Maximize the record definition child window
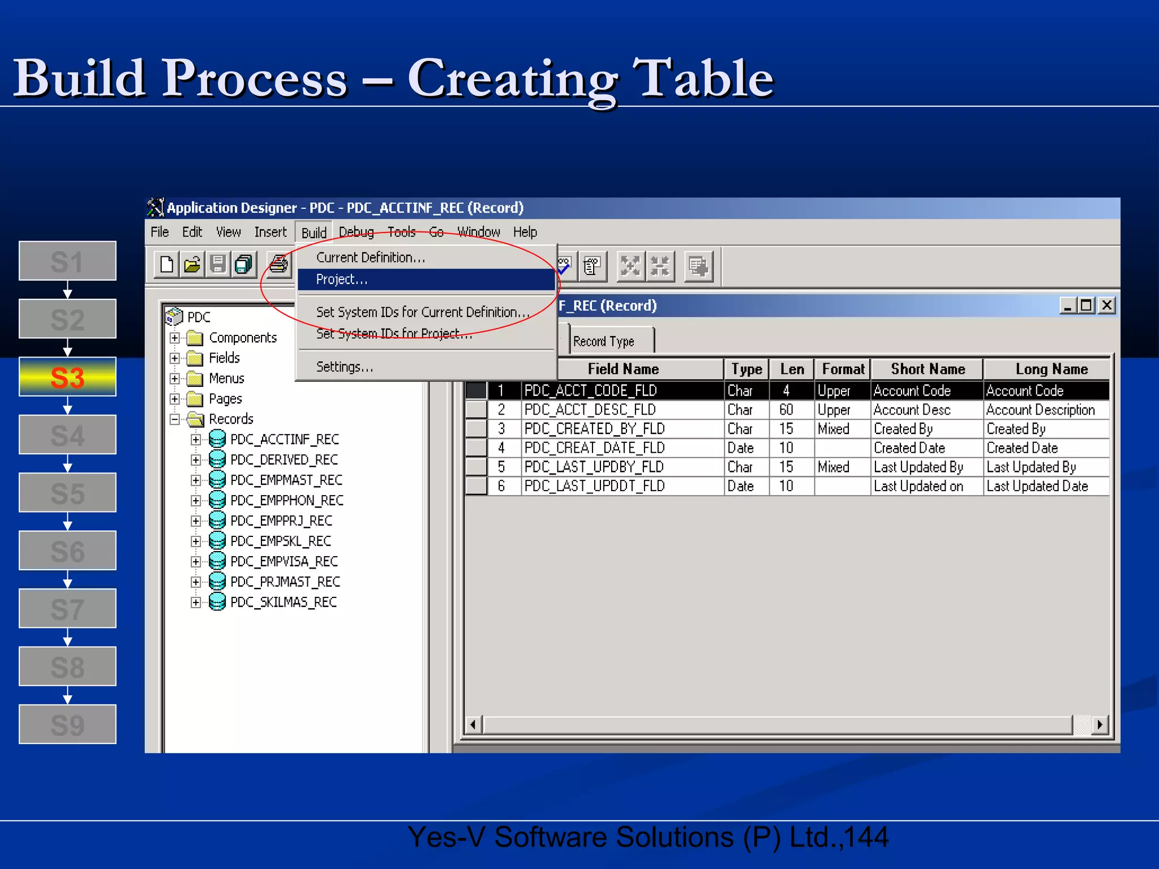1159x869 pixels. 1086,306
